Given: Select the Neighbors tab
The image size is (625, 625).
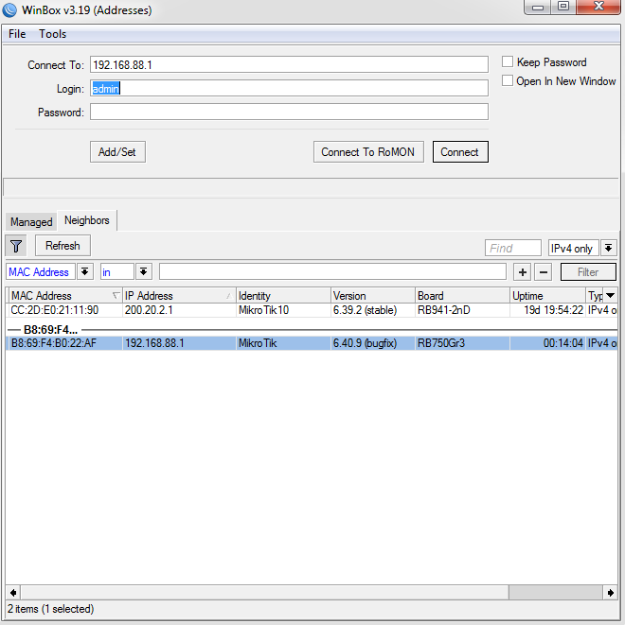Looking at the screenshot, I should coord(86,220).
